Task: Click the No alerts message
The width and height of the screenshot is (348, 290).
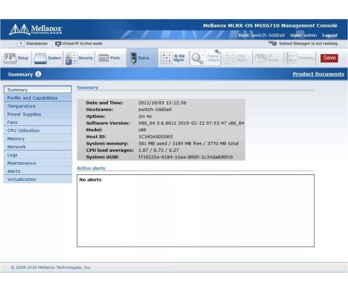Action: pyautogui.click(x=90, y=180)
